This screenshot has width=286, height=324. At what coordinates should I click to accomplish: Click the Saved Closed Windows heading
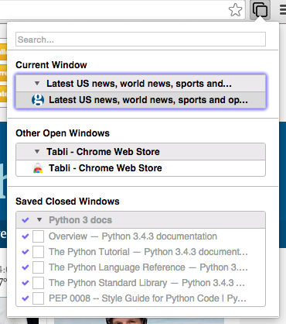[x=67, y=202]
